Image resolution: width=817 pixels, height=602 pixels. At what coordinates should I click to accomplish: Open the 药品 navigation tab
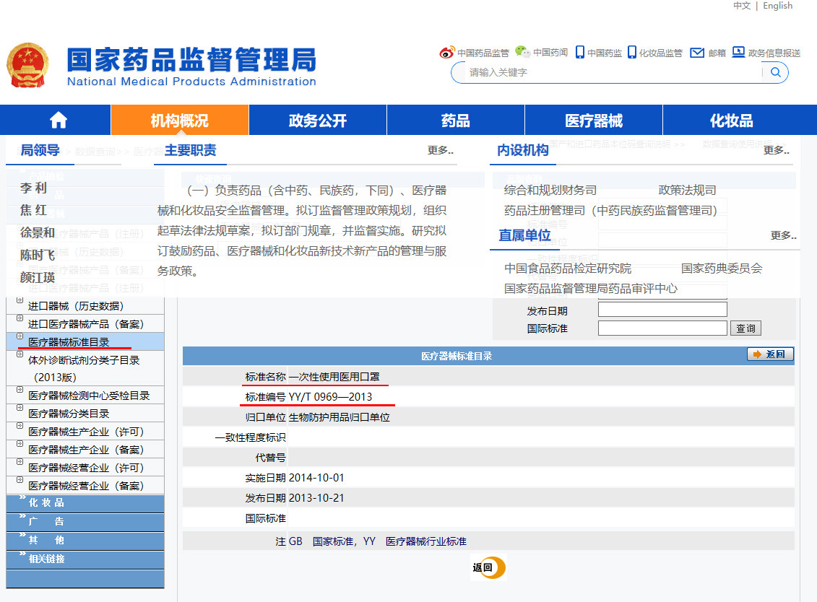(x=455, y=121)
